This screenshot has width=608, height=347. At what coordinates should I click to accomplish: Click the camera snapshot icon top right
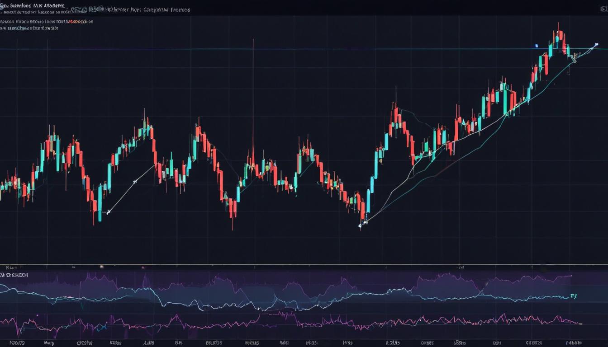click(x=603, y=8)
